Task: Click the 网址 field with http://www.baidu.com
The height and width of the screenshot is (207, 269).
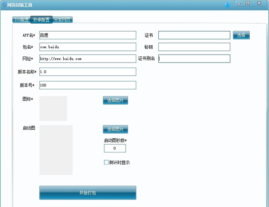Action: click(88, 59)
